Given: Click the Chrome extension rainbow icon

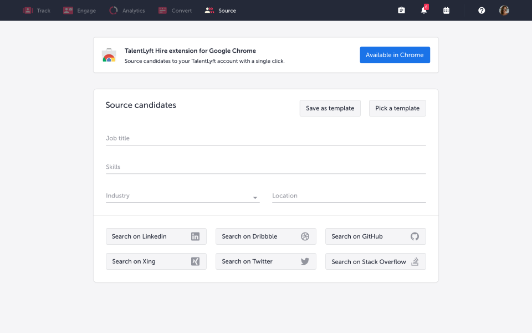Looking at the screenshot, I should (109, 55).
